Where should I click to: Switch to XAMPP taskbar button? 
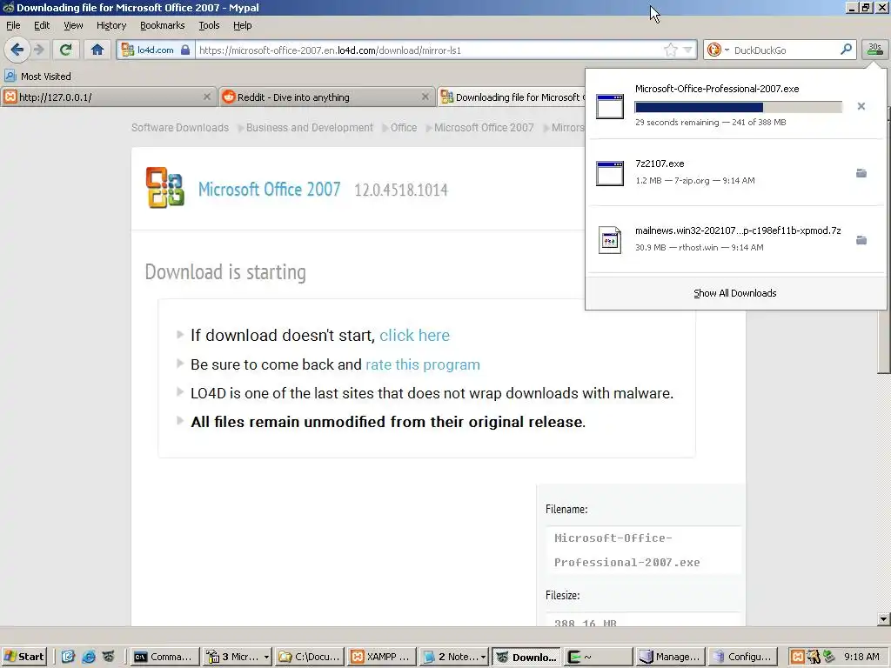click(x=382, y=657)
